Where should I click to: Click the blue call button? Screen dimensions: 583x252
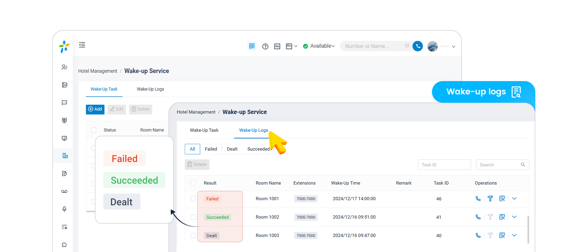pyautogui.click(x=418, y=46)
